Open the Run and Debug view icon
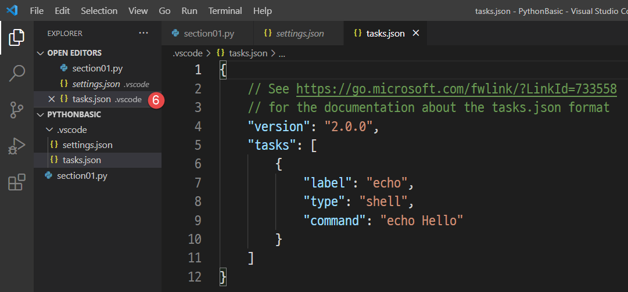628x292 pixels. pyautogui.click(x=17, y=146)
